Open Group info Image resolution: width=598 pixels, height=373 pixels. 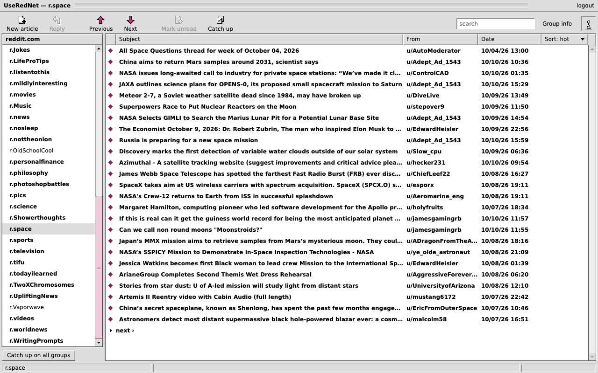557,24
